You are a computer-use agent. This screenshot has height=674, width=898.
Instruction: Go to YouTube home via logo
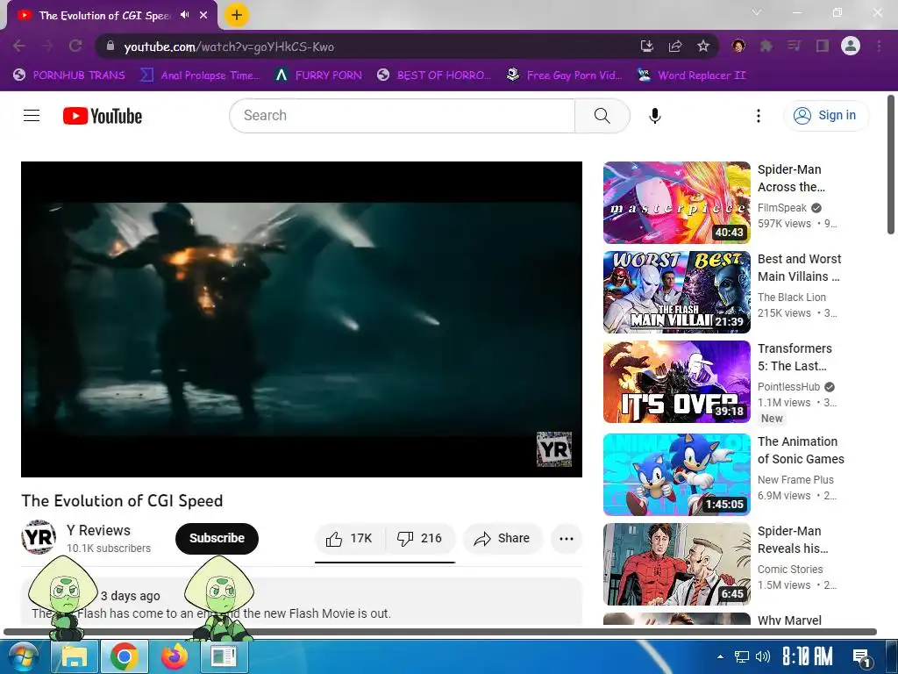103,116
